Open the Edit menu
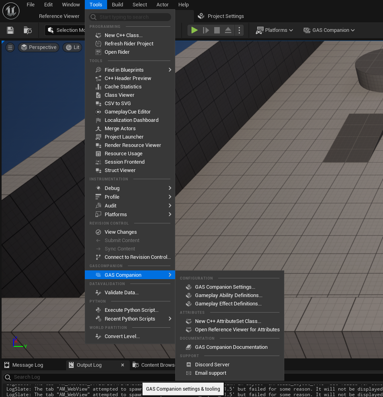The width and height of the screenshot is (383, 397). (x=48, y=4)
